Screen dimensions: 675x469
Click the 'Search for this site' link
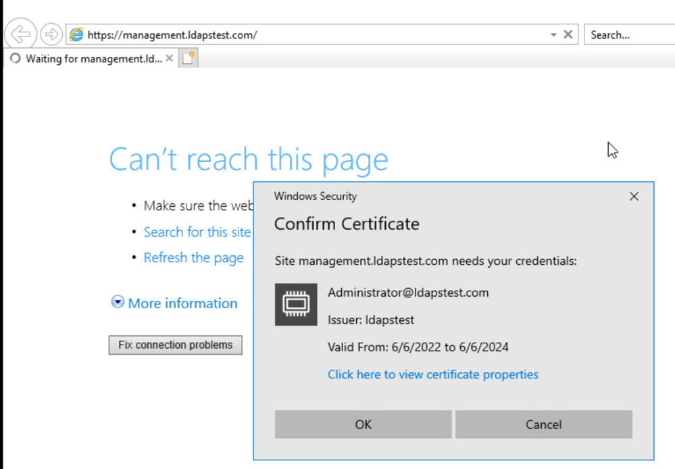(197, 232)
